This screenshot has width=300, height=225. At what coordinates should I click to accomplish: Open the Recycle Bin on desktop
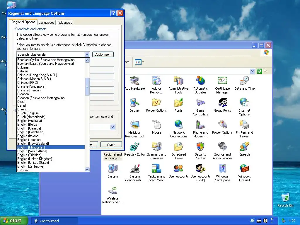[285, 200]
